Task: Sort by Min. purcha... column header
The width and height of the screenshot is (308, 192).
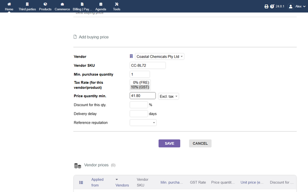Action: click(172, 182)
